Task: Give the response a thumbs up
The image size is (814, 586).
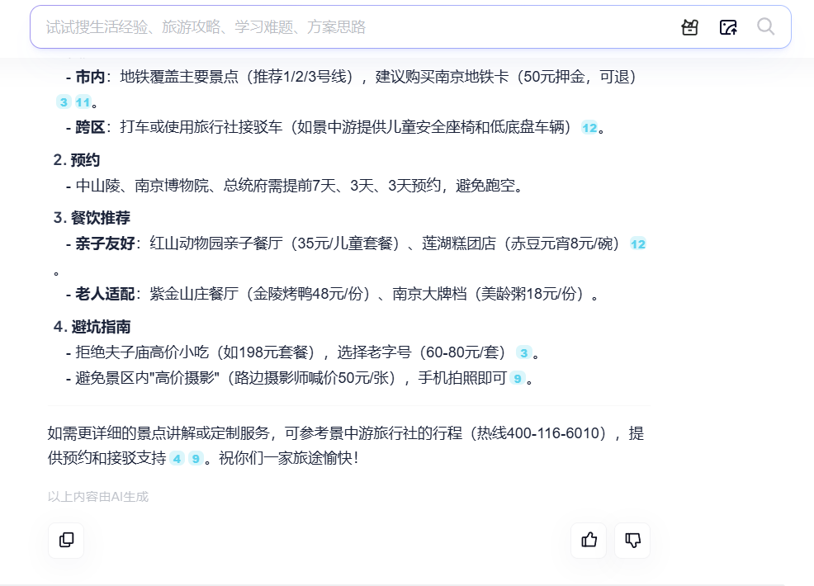Action: click(x=588, y=541)
